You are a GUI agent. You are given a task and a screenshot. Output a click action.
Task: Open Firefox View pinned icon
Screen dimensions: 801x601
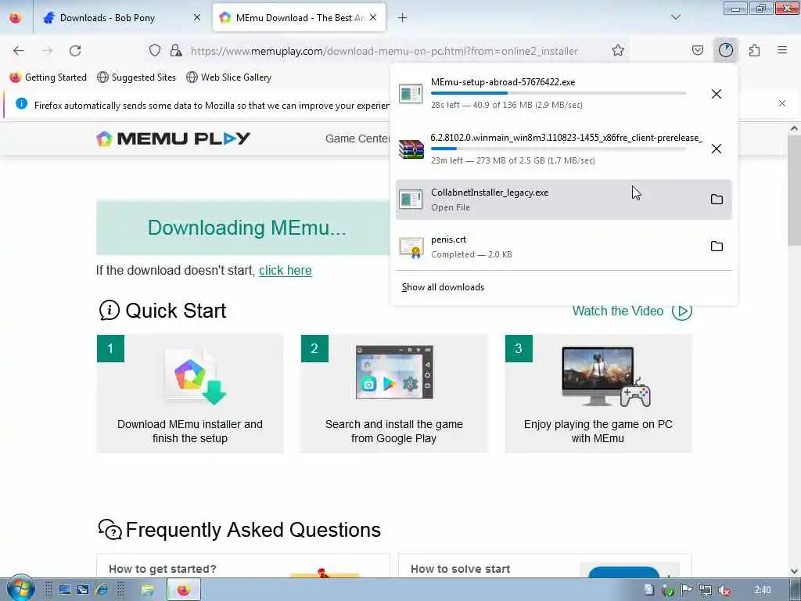coord(16,18)
